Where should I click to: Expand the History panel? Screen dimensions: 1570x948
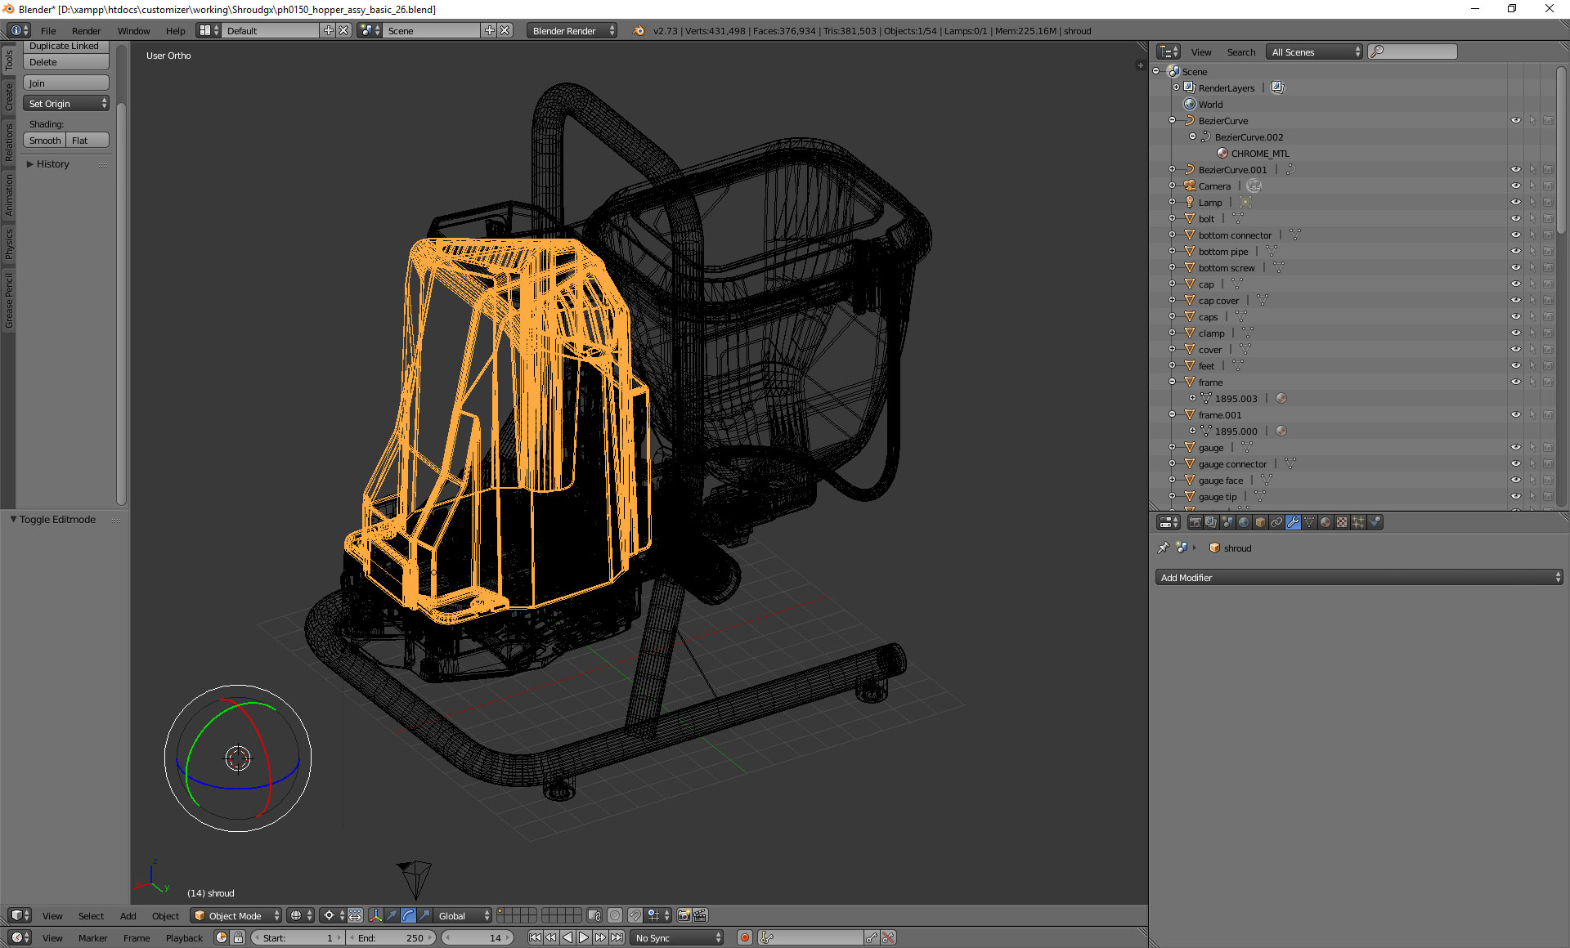point(52,164)
